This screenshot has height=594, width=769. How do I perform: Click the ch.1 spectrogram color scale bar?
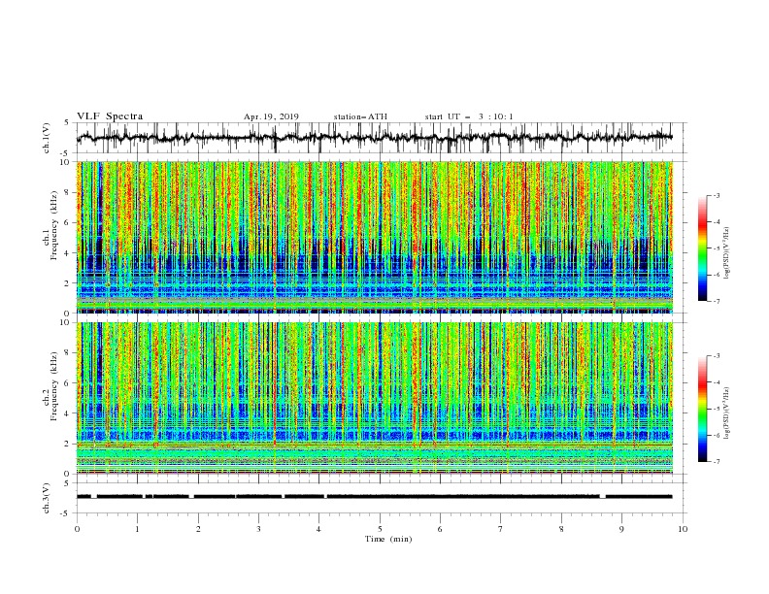pyautogui.click(x=702, y=248)
